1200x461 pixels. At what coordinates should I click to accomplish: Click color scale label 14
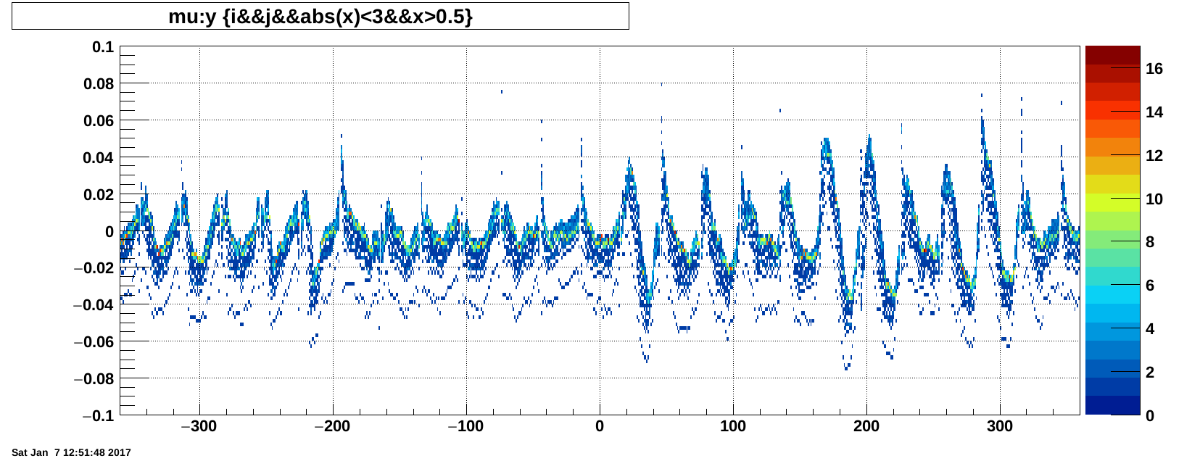click(x=1154, y=112)
